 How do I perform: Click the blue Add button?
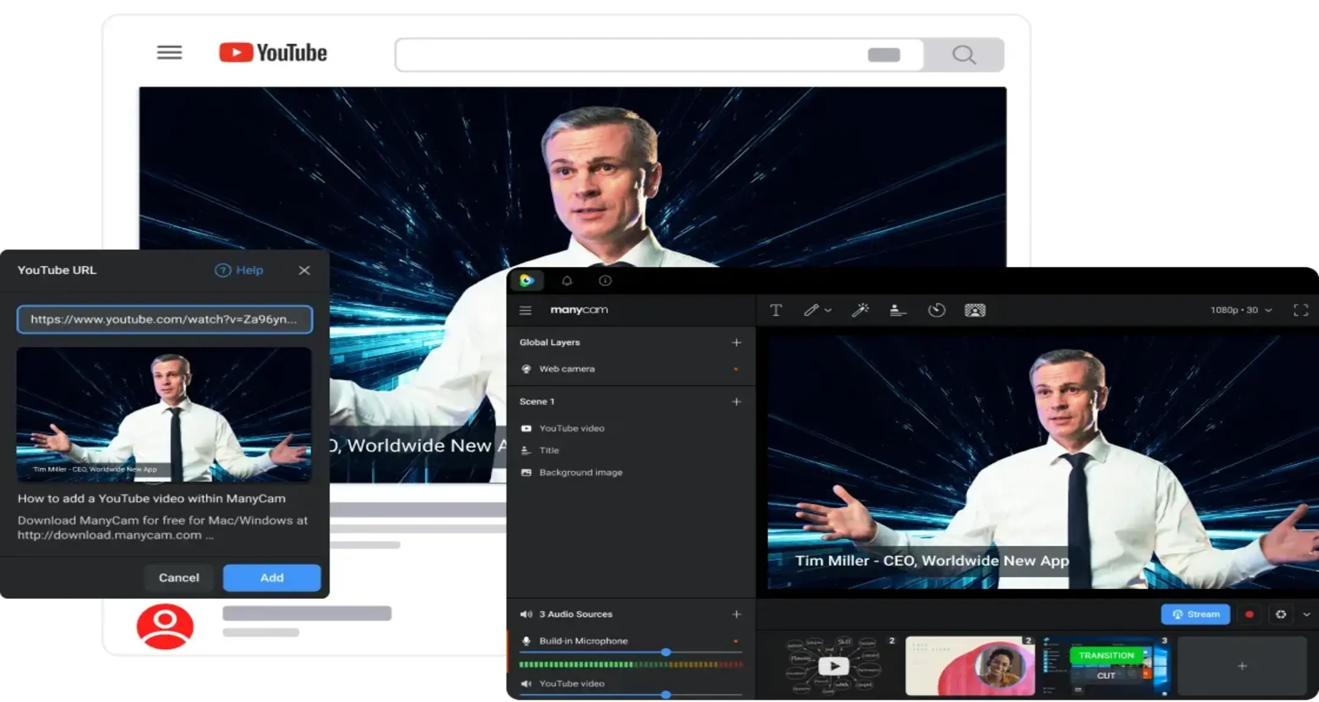pyautogui.click(x=272, y=577)
